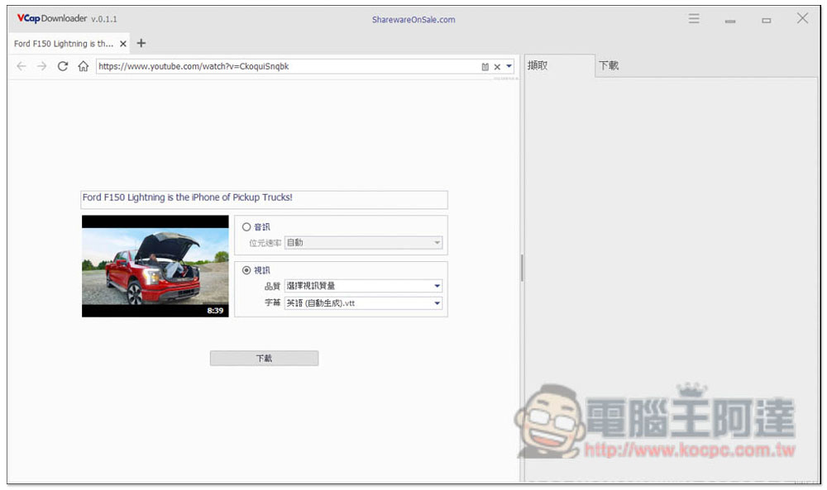Open the home page

point(84,66)
